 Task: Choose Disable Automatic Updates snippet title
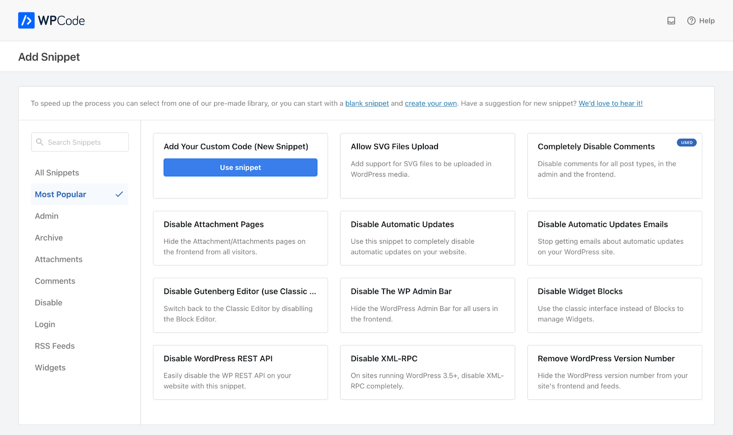point(402,224)
